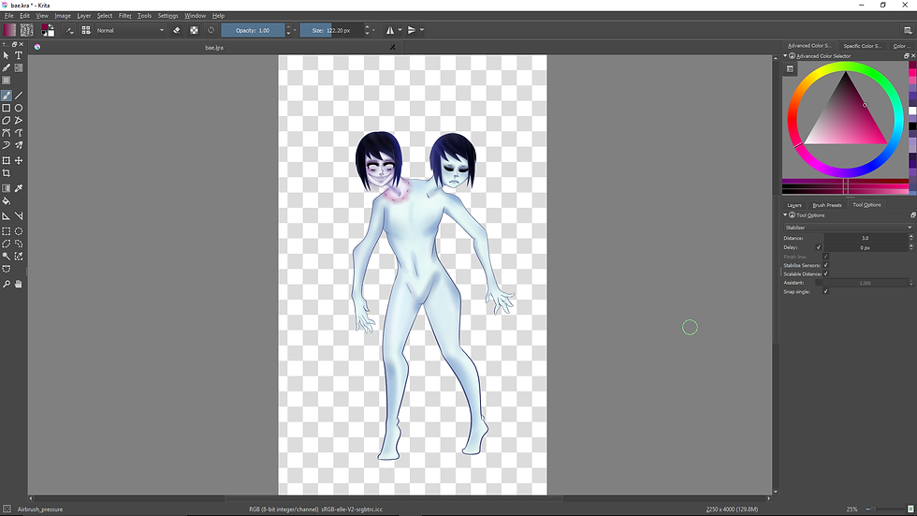Click the hue color wheel ring

(x=844, y=66)
